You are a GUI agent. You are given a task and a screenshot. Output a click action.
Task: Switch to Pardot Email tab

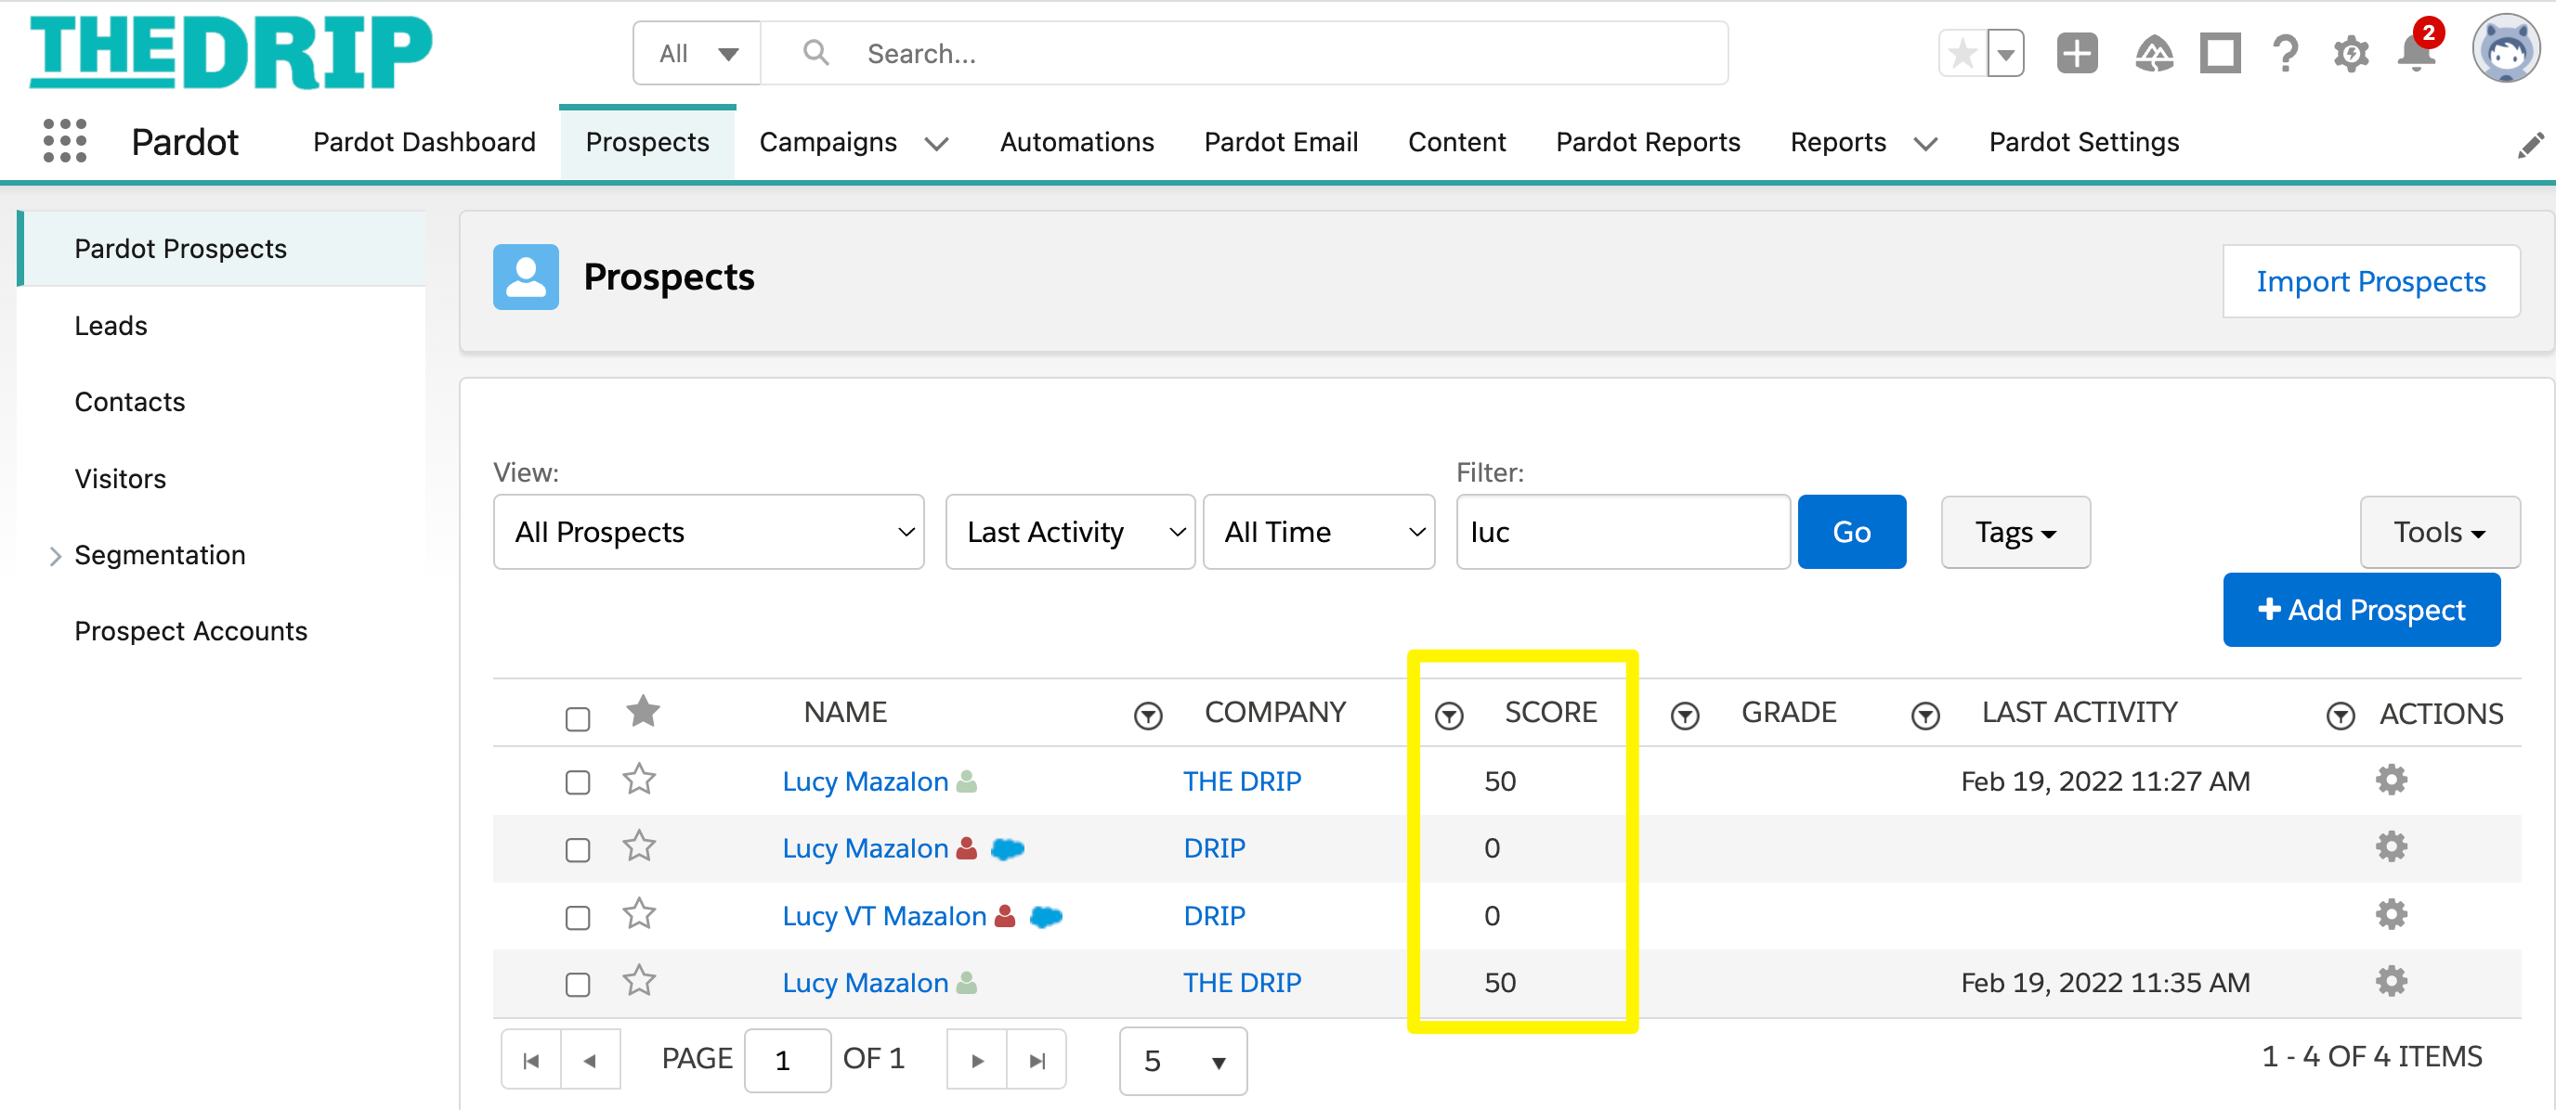(1281, 142)
